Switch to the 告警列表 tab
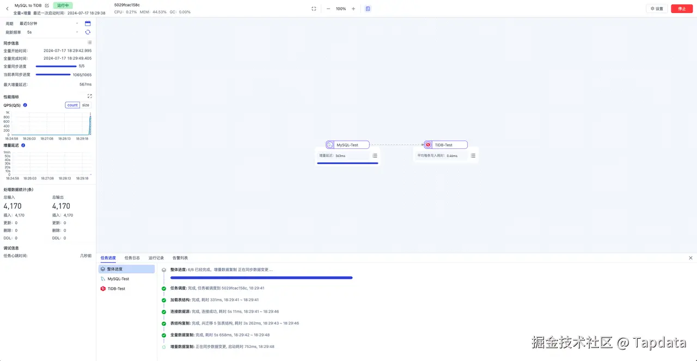The image size is (697, 361). tap(180, 258)
